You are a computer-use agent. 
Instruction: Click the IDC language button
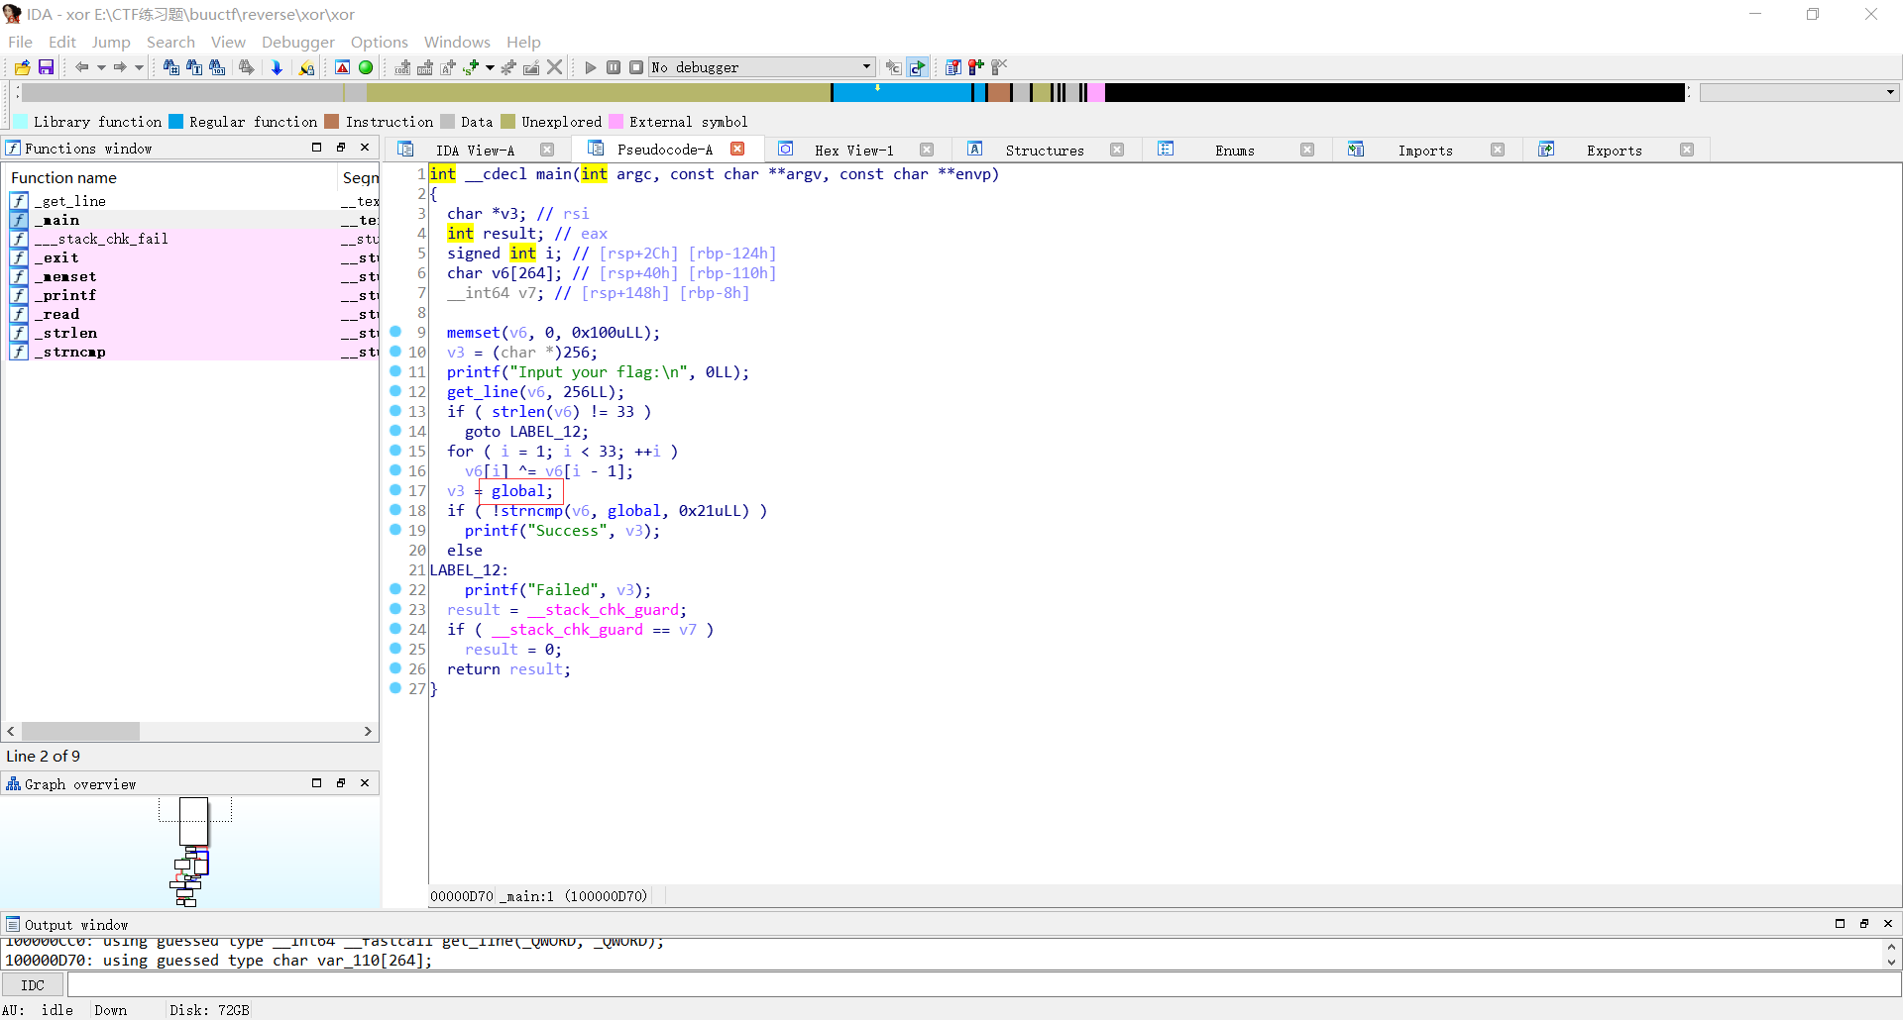point(33,985)
